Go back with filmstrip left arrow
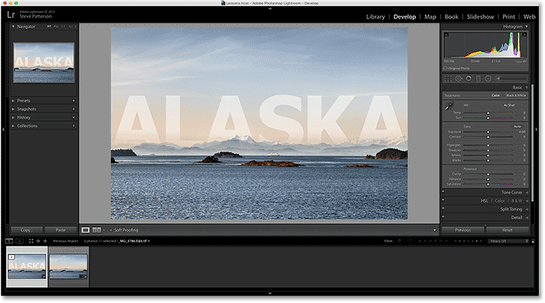Viewport: 545px width, 303px height. point(38,241)
